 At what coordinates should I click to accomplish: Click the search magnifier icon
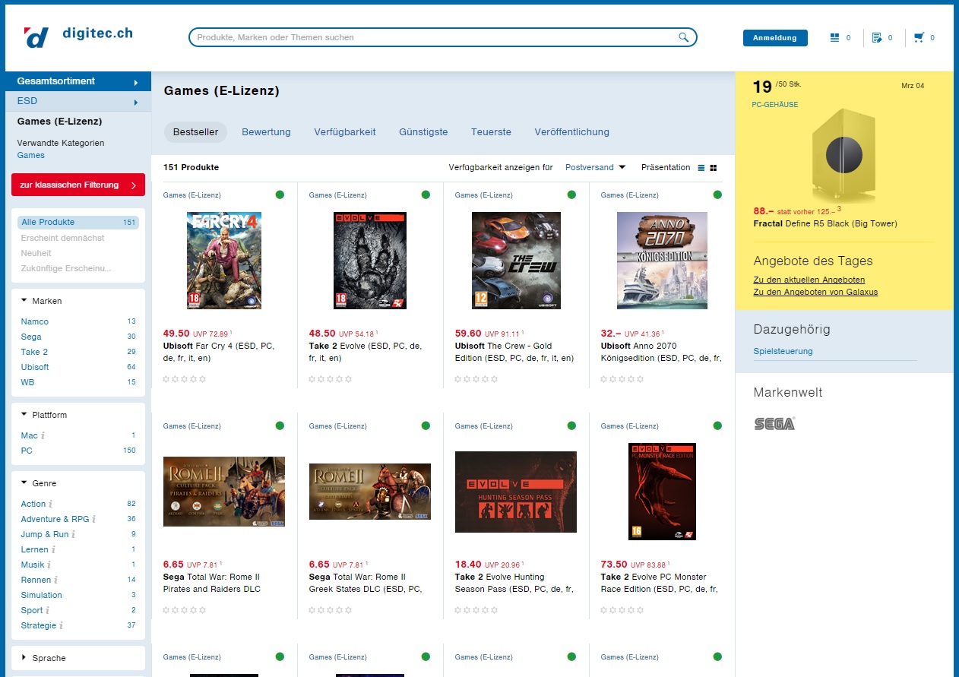683,37
